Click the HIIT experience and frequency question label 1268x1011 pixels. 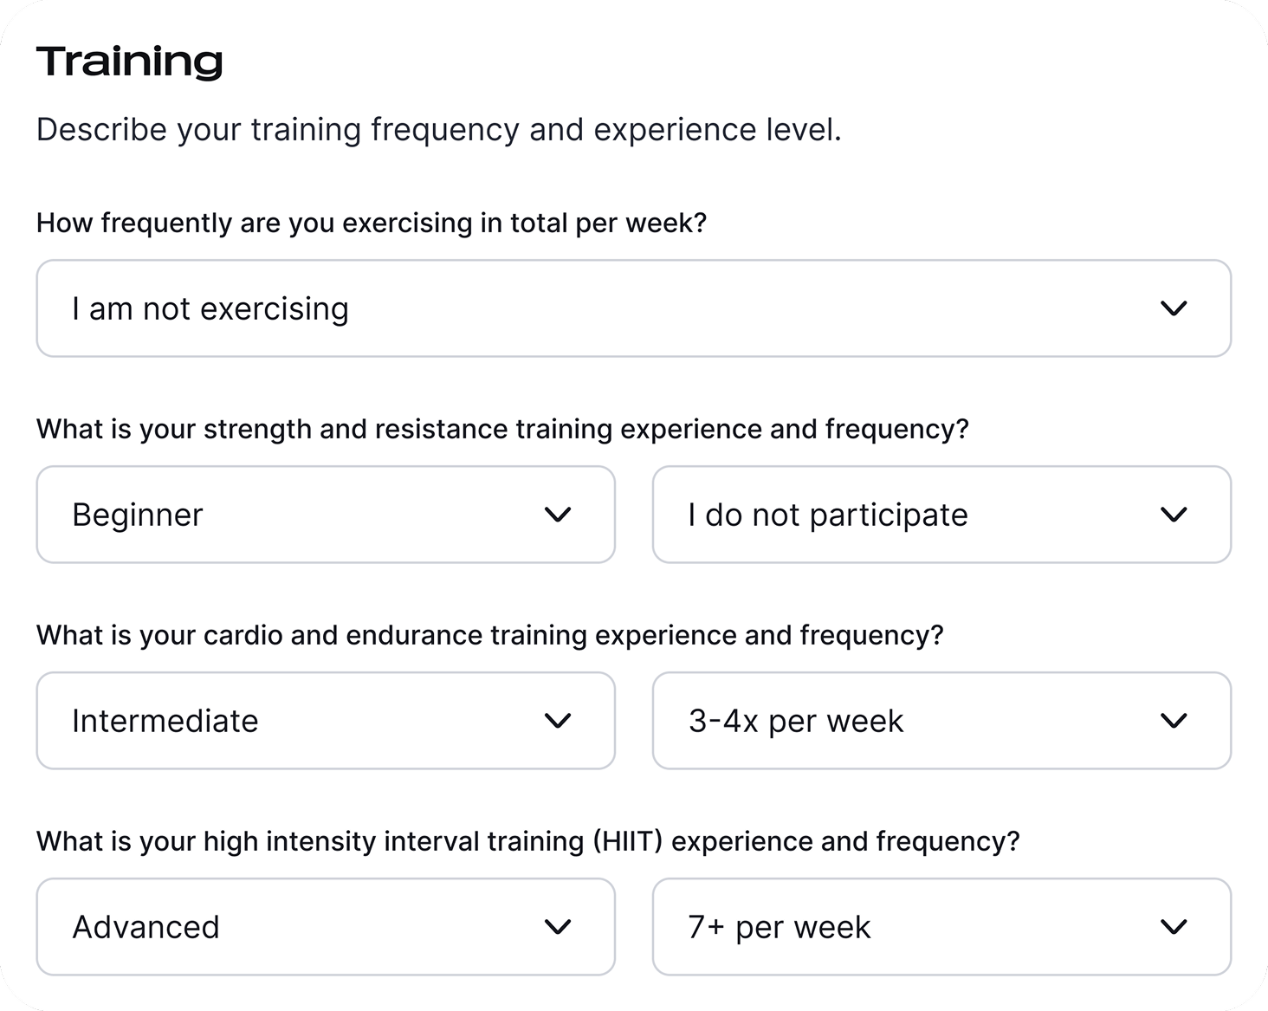(528, 842)
